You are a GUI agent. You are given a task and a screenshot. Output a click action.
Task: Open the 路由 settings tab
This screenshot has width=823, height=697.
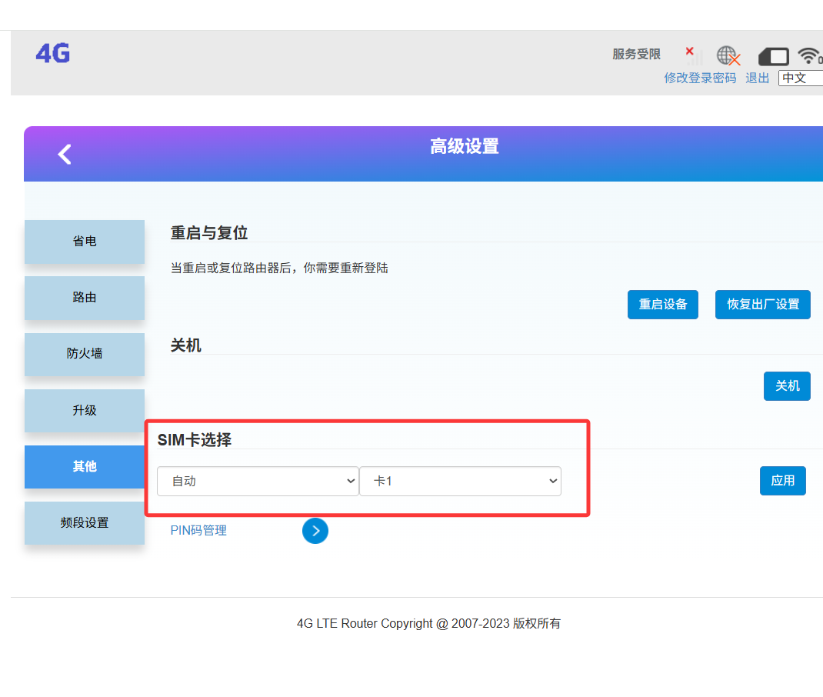click(x=85, y=298)
